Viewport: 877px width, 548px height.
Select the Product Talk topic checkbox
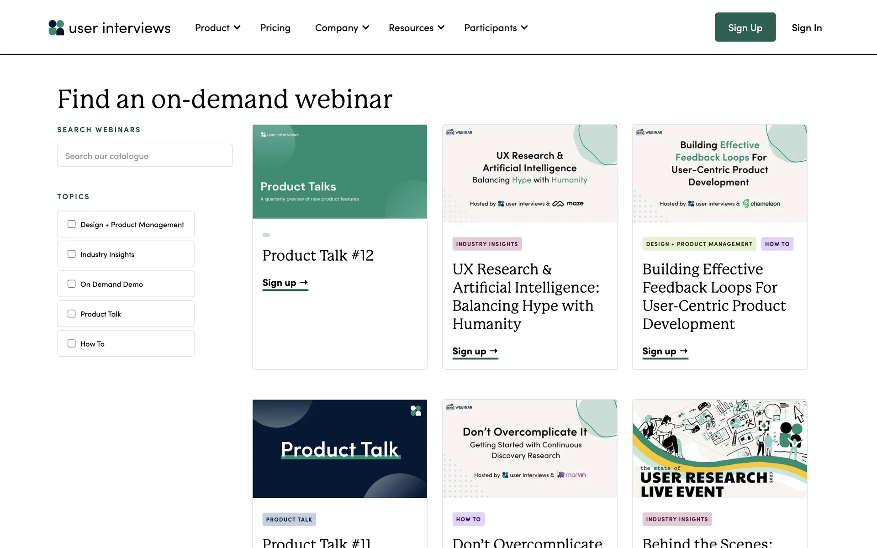[72, 314]
